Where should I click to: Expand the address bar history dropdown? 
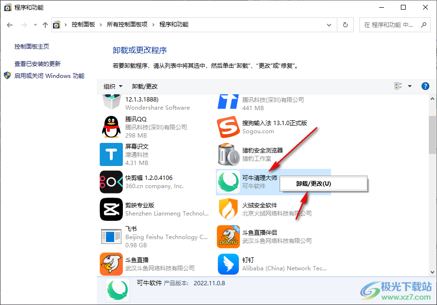click(329, 25)
